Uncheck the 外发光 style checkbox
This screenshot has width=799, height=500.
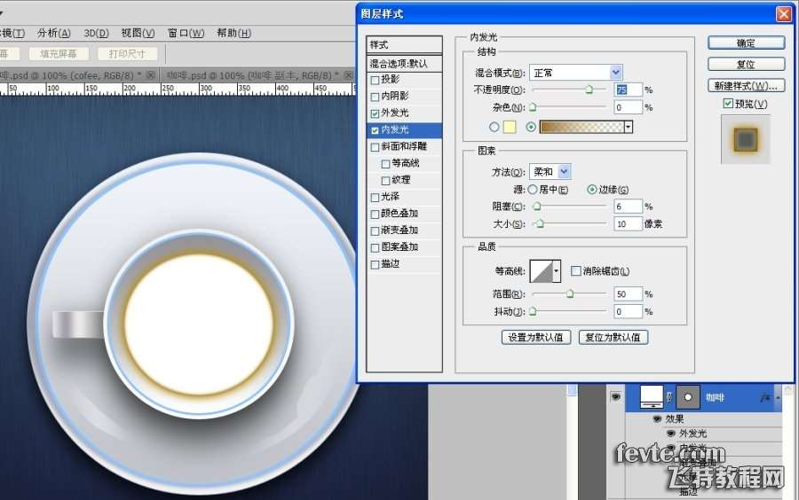click(375, 113)
